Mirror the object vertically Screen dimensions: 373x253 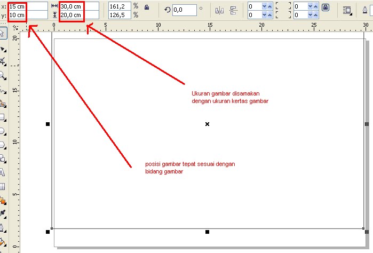click(x=233, y=11)
